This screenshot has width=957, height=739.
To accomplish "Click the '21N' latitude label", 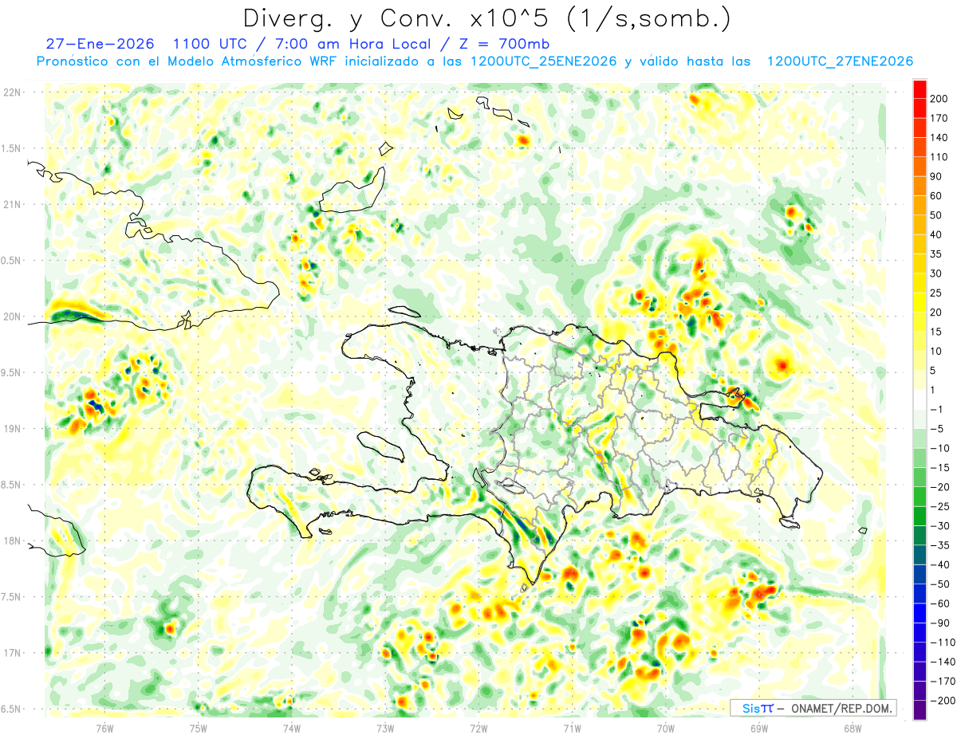I will [x=14, y=204].
